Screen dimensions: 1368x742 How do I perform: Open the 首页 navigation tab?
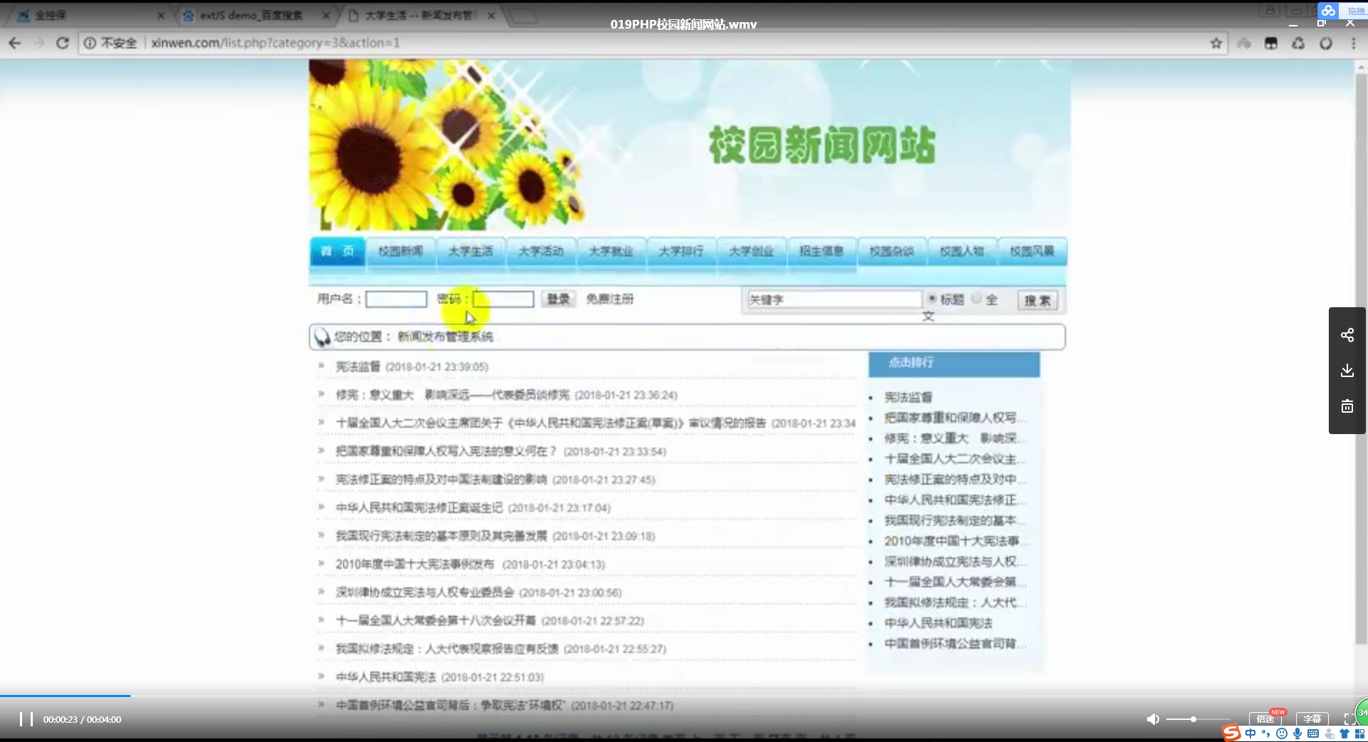click(337, 251)
